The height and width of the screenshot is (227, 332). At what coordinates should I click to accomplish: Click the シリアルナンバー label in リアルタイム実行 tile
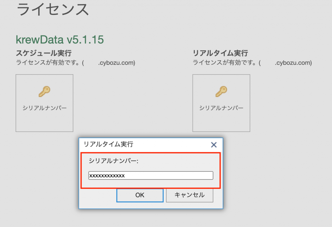pos(221,108)
